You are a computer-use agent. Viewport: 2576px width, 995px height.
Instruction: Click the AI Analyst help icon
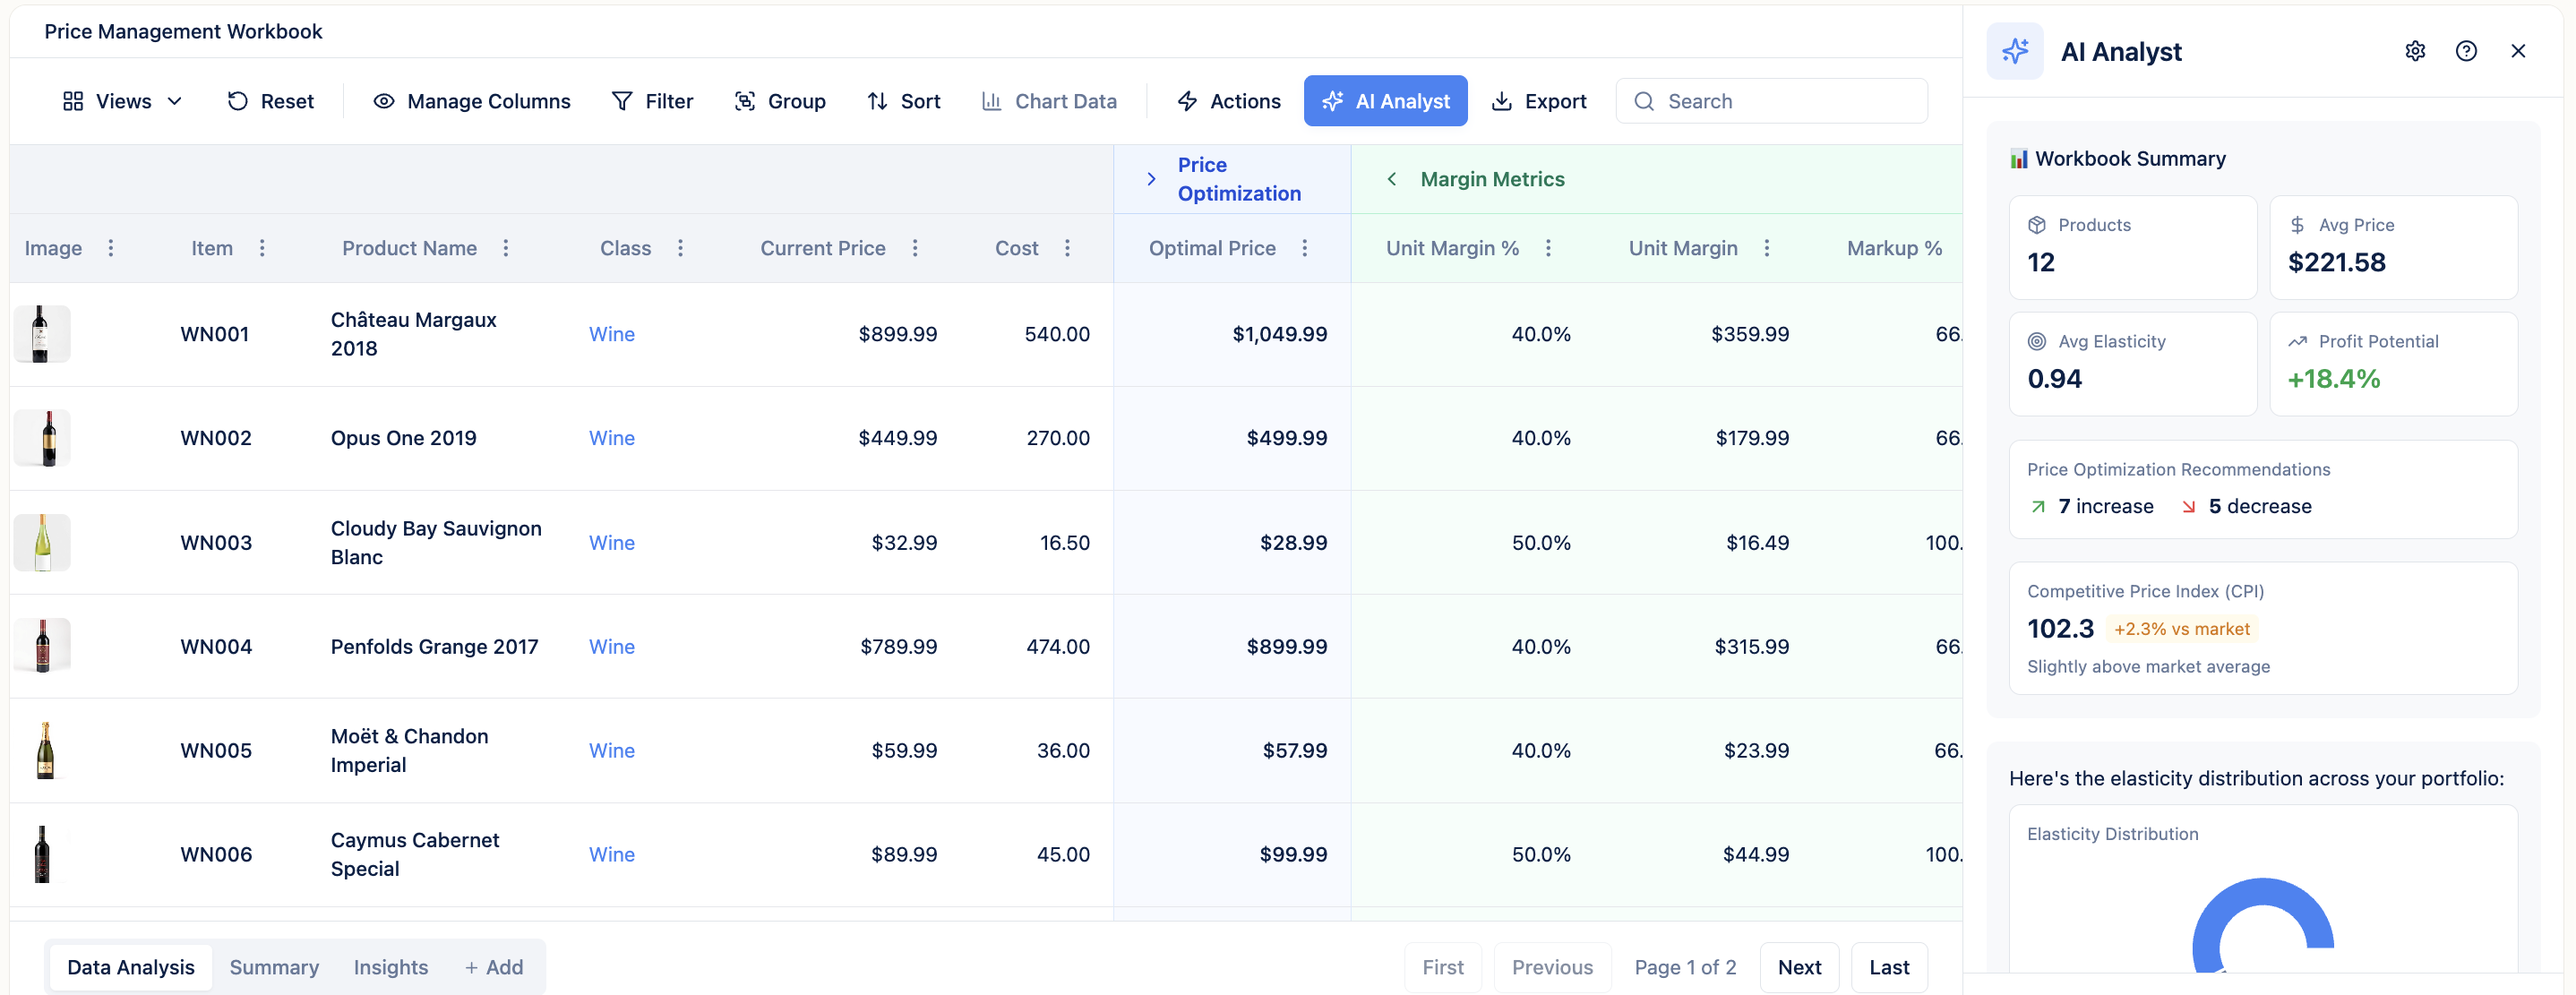pos(2467,51)
